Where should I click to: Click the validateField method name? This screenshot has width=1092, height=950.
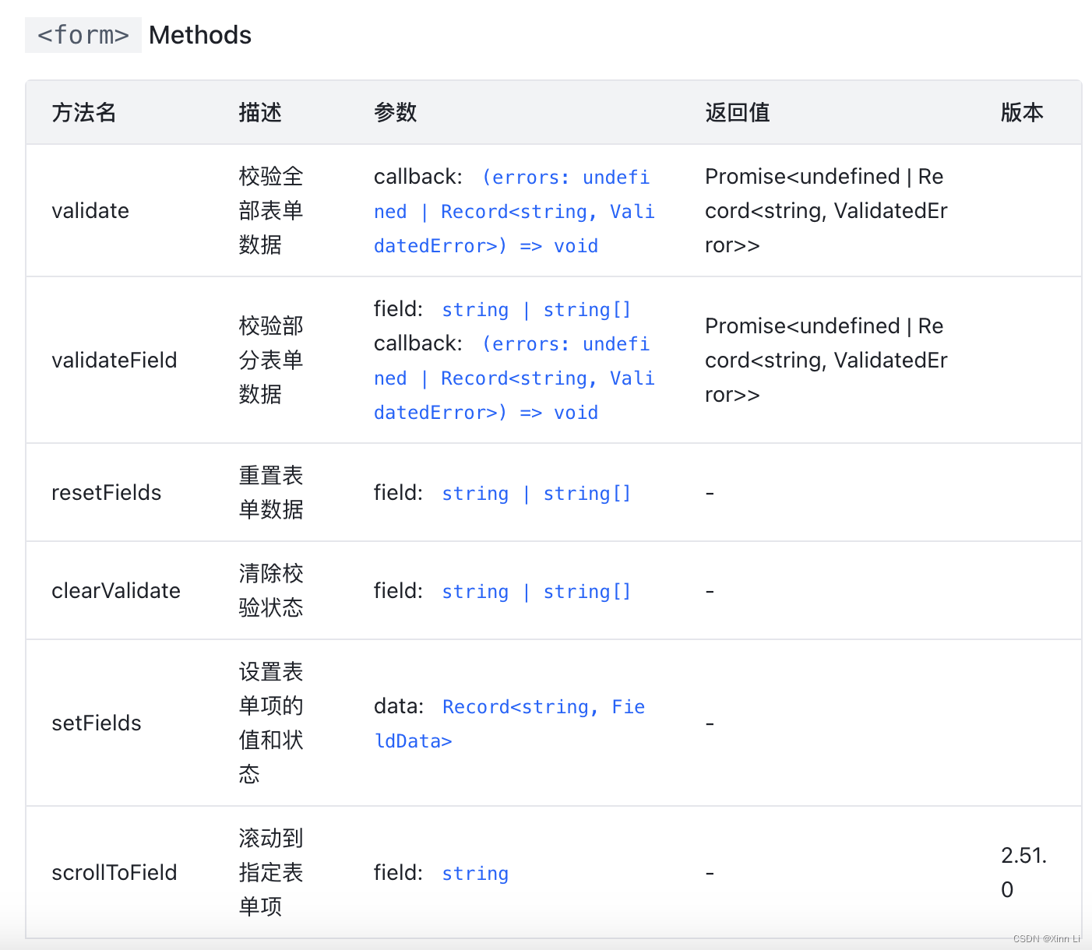[114, 360]
